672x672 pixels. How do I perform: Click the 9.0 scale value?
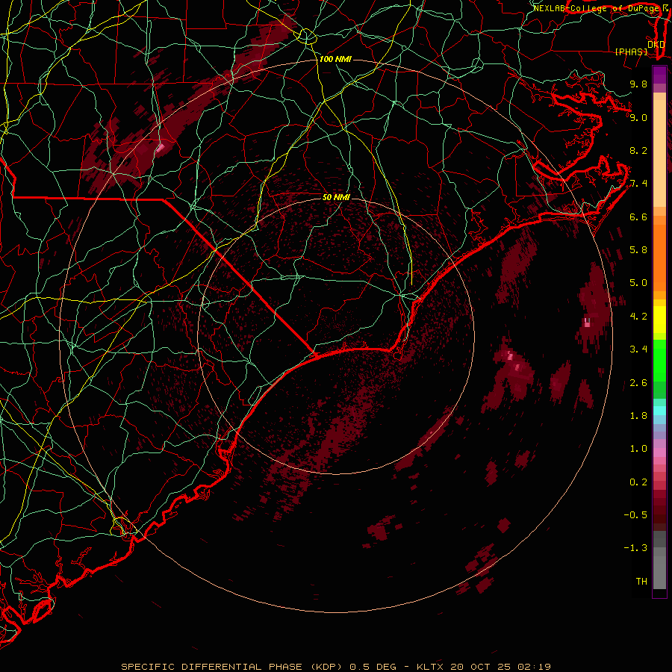point(638,117)
